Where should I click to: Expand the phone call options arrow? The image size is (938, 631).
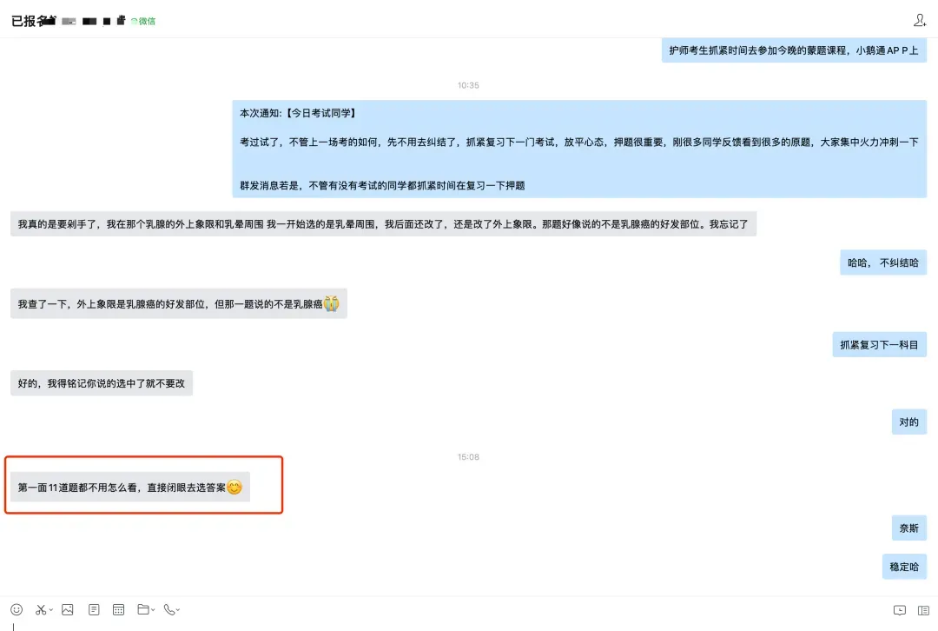(178, 610)
